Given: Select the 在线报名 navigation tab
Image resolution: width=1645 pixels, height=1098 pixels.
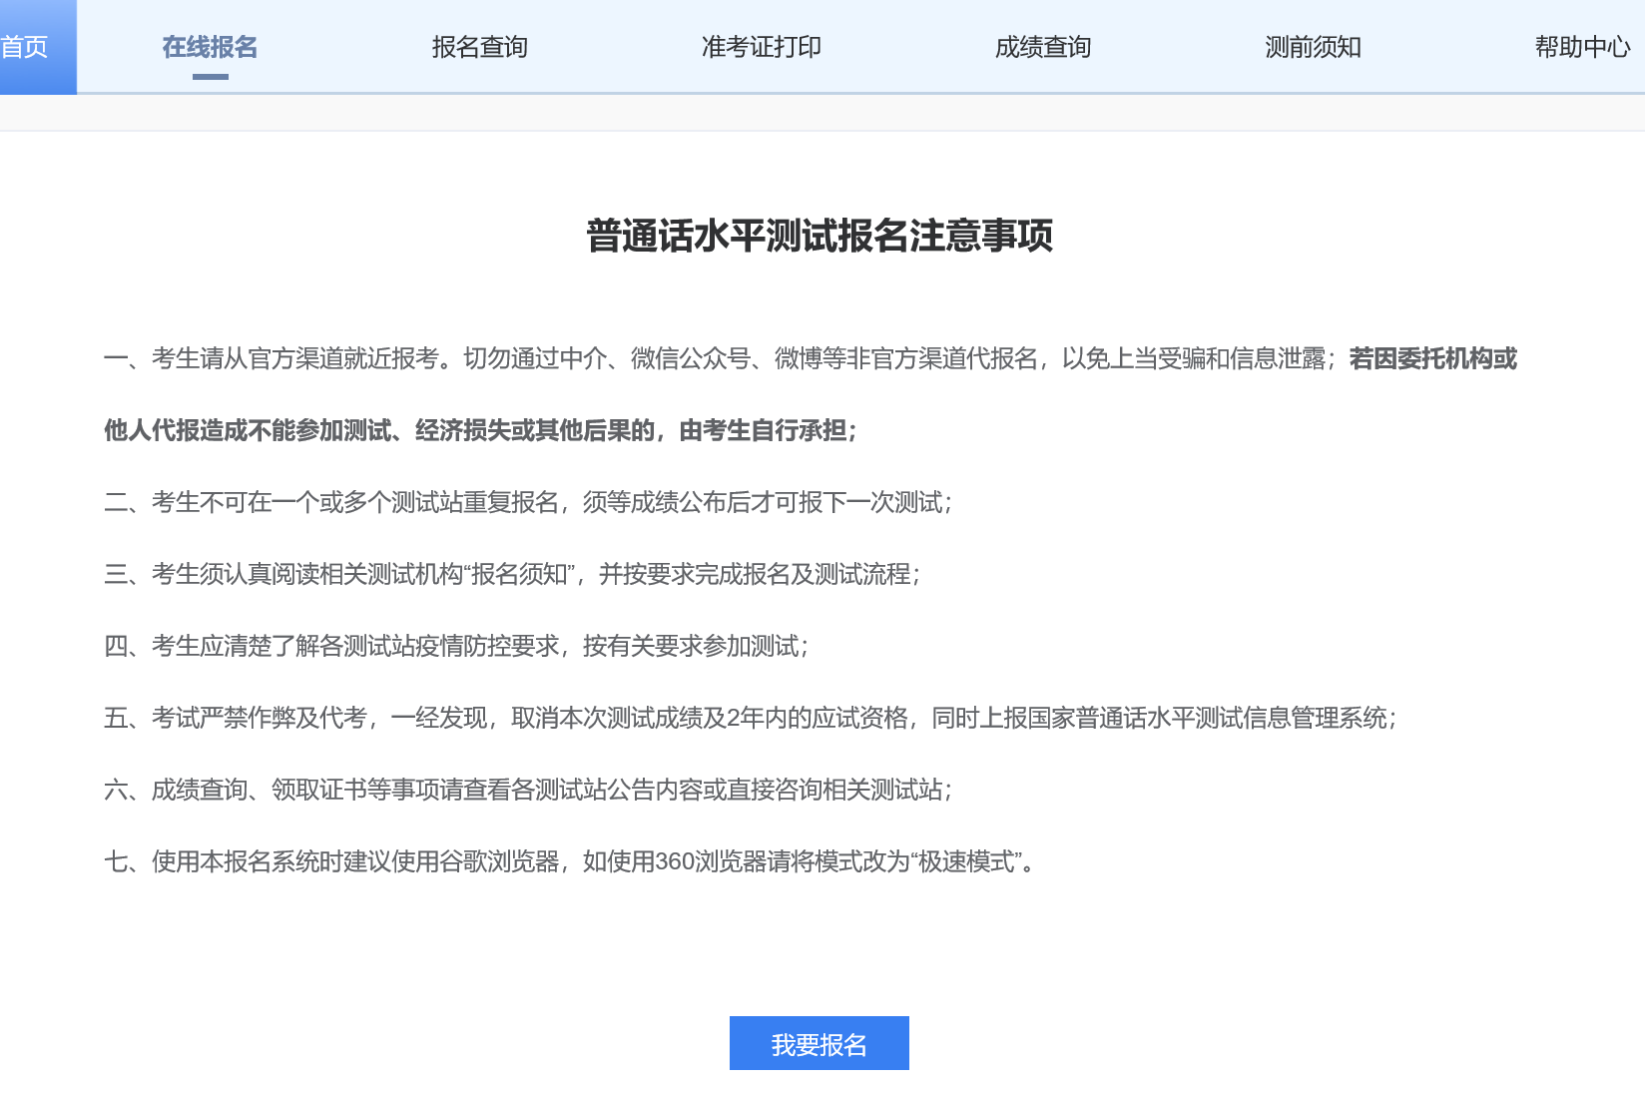Looking at the screenshot, I should pyautogui.click(x=210, y=47).
